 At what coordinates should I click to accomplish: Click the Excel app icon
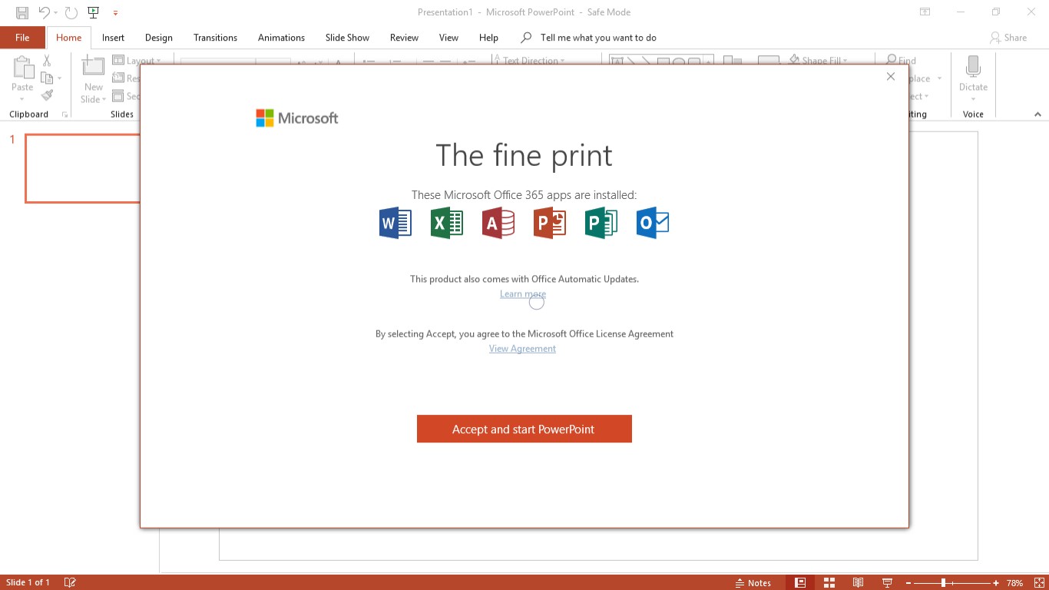click(447, 223)
